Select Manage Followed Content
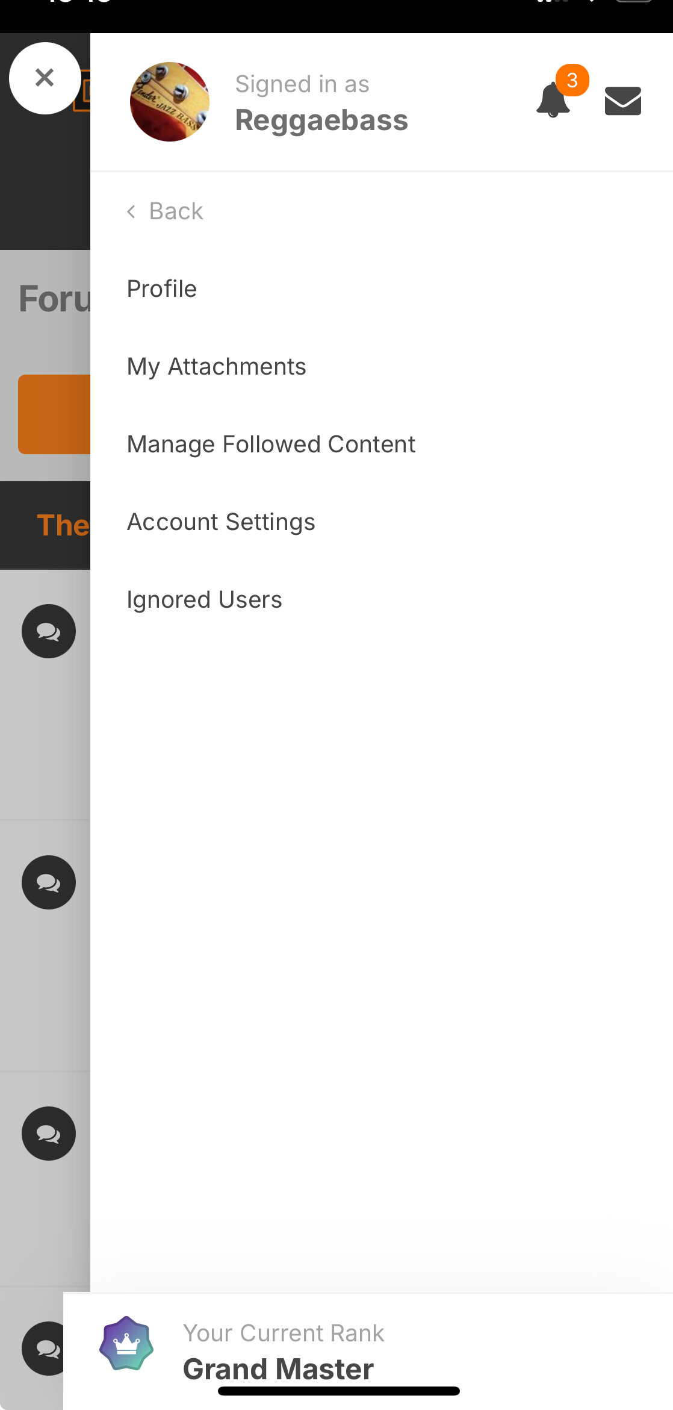 271,445
